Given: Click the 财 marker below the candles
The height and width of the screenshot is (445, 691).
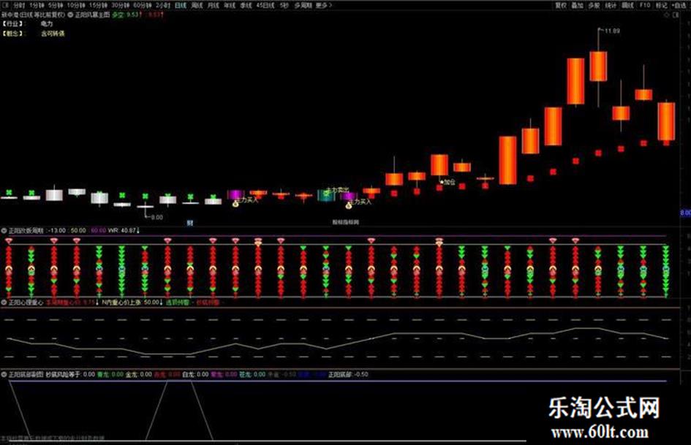Looking at the screenshot, I should pyautogui.click(x=190, y=223).
